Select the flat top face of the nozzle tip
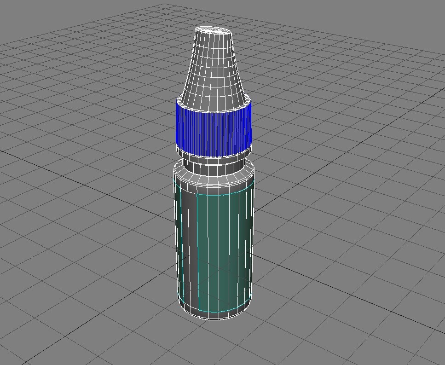 214,30
